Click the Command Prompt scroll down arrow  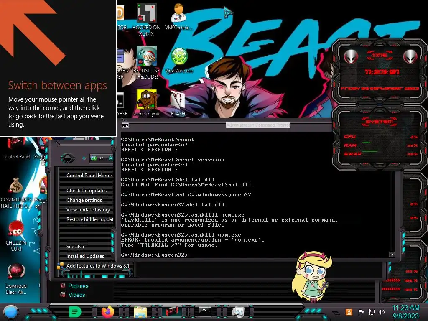(x=392, y=255)
